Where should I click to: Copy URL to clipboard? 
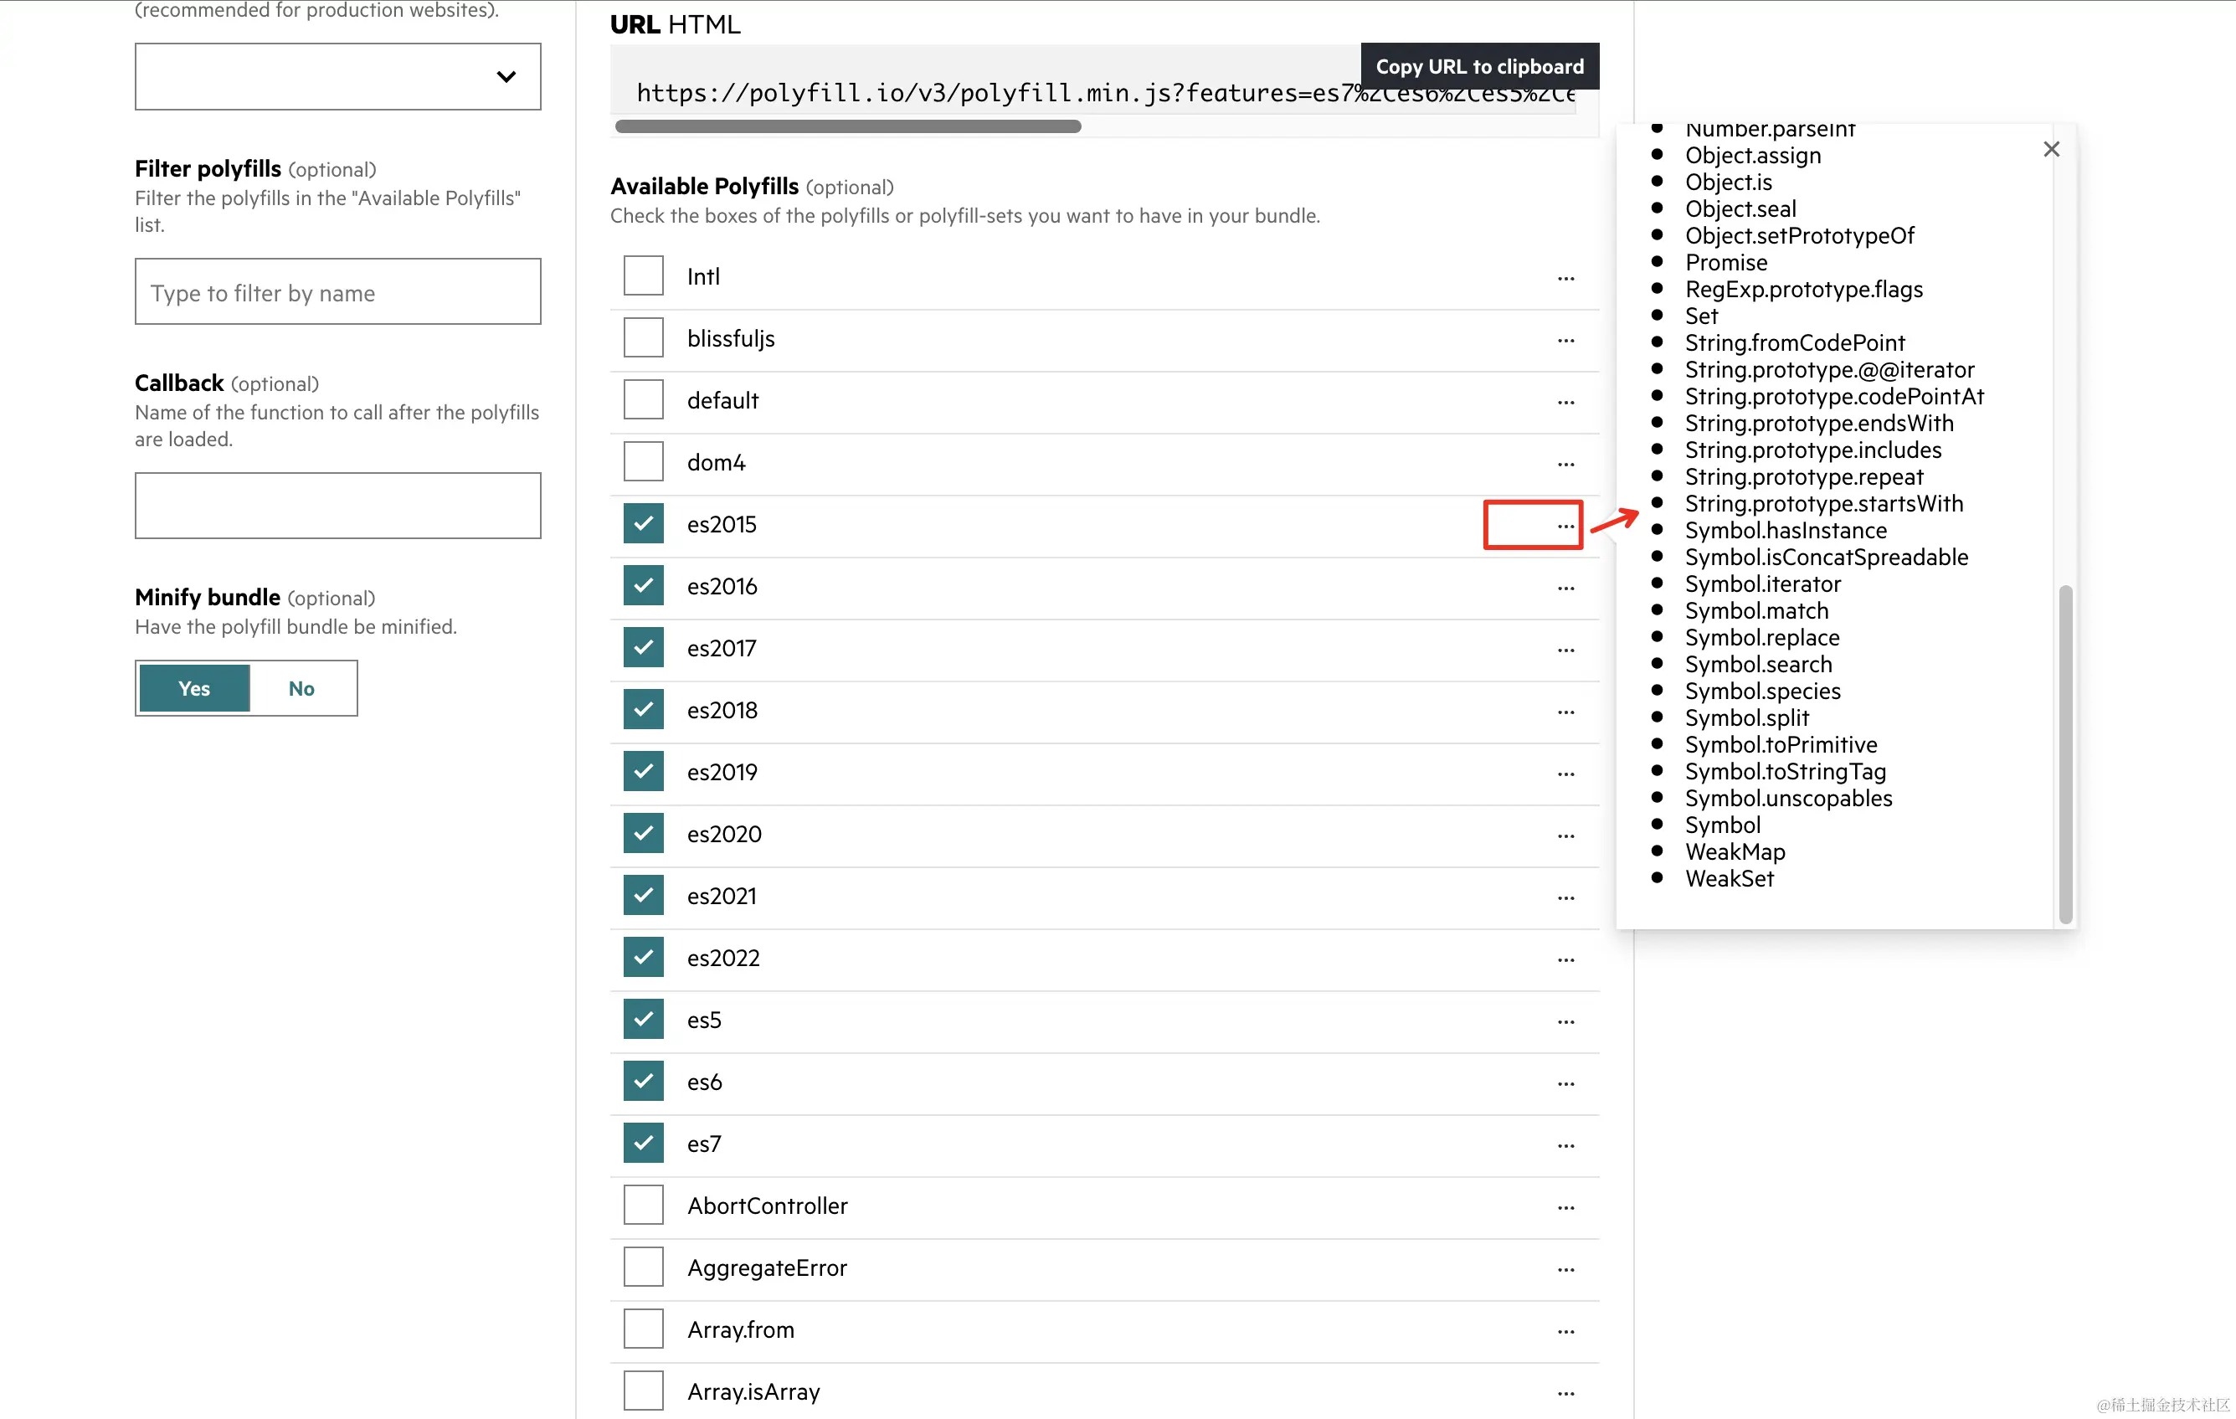(1478, 67)
